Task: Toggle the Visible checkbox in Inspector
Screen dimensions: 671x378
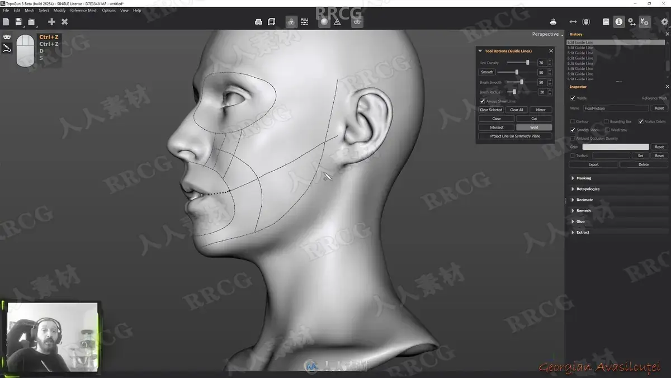Action: click(x=573, y=98)
